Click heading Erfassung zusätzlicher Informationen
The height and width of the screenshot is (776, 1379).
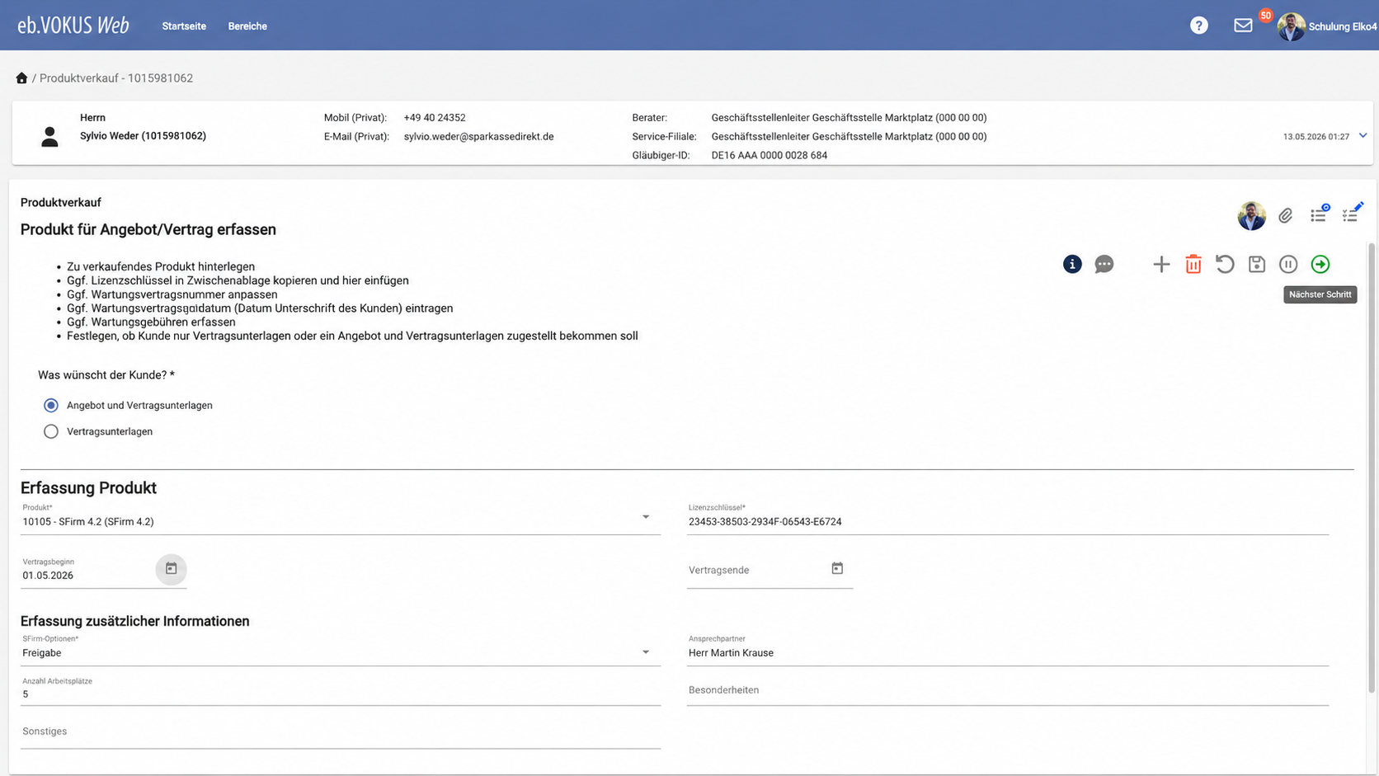tap(135, 621)
